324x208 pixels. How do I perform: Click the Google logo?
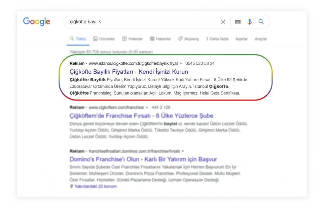[x=36, y=22]
